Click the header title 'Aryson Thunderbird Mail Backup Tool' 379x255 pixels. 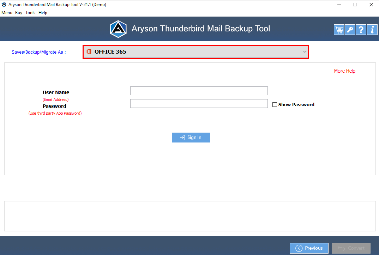[x=201, y=29]
